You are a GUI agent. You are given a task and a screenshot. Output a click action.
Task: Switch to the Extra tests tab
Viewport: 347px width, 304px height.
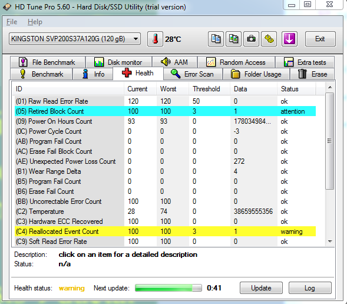pyautogui.click(x=305, y=62)
